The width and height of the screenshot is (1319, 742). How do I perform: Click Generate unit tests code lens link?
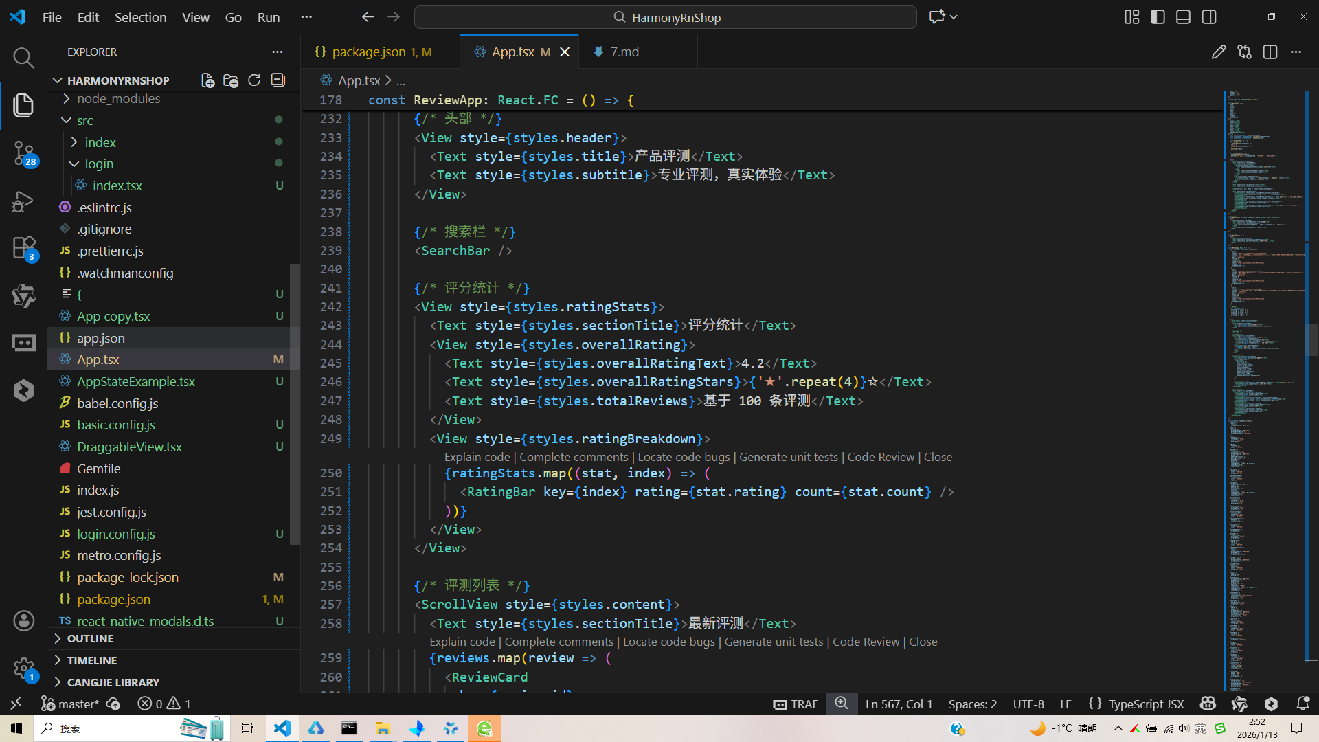point(788,458)
